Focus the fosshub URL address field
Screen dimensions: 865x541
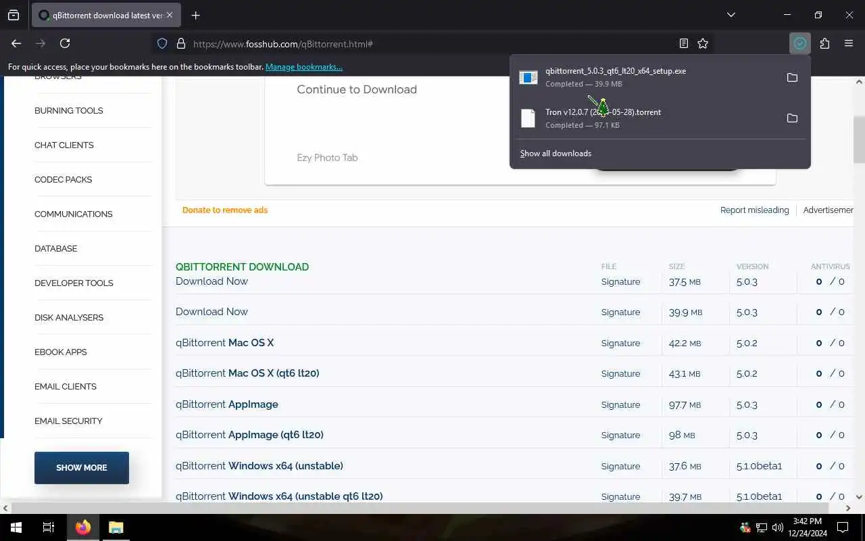coord(432,43)
